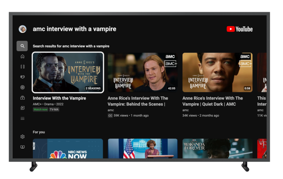Open the controller-shaped icon in sidebar
The image size is (283, 179).
pyautogui.click(x=22, y=77)
